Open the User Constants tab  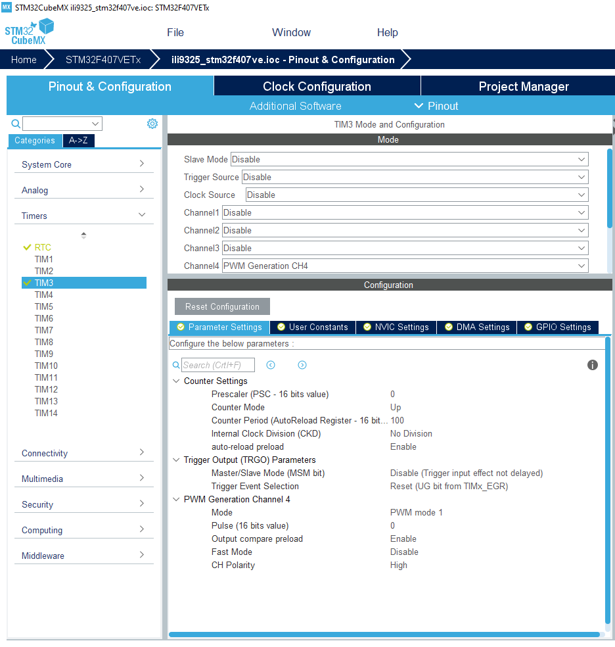(x=313, y=327)
